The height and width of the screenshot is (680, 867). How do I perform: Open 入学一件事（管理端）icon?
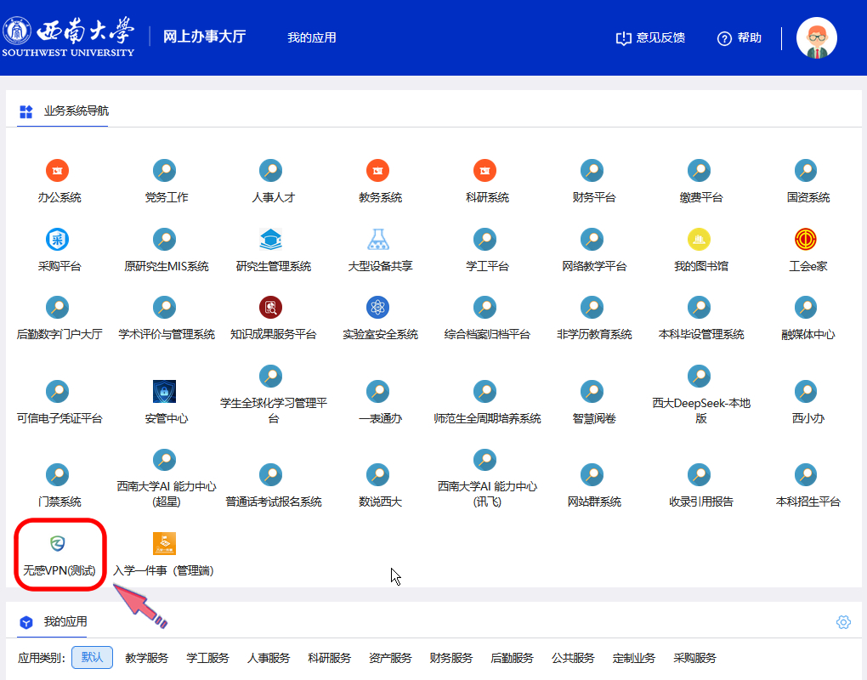coord(164,544)
